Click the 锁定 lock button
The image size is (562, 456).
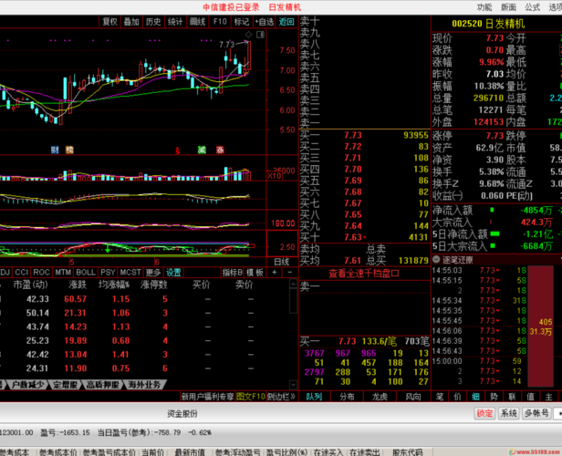[485, 413]
